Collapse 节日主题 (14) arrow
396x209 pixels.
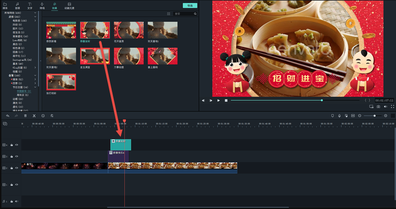tap(35, 87)
